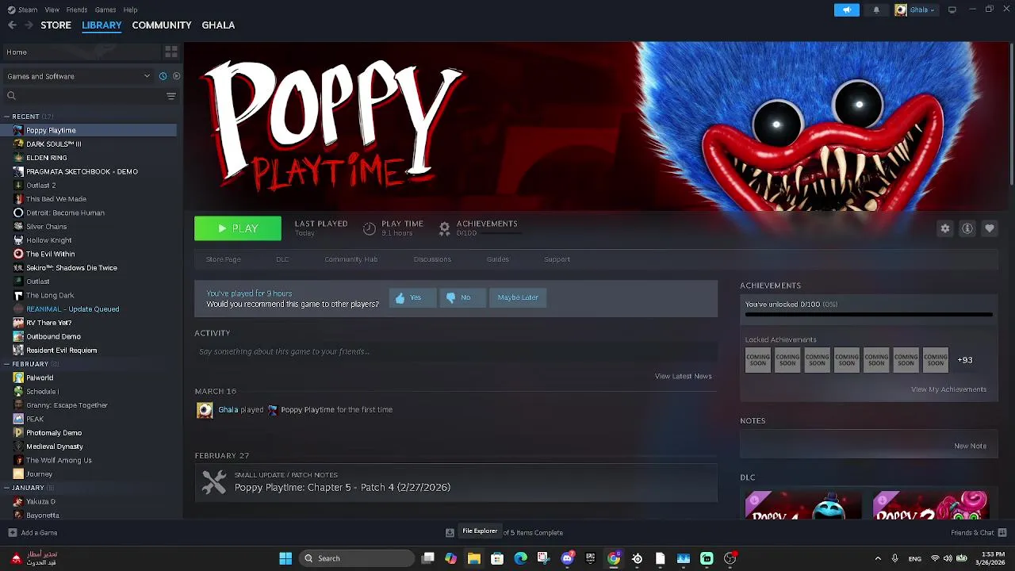Image resolution: width=1015 pixels, height=571 pixels.
Task: Open the Chapter 5 Patch 4 news item
Action: pyautogui.click(x=456, y=482)
